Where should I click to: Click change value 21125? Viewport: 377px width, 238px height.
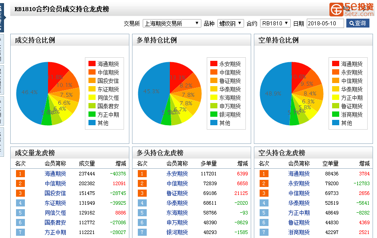[x=241, y=193]
